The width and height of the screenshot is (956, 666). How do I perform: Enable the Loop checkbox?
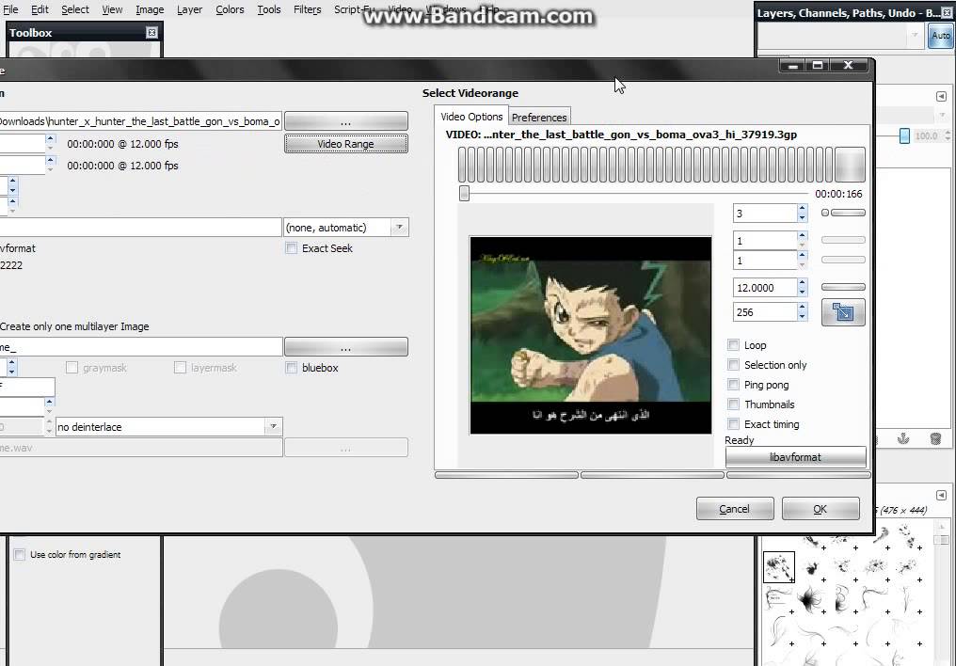click(733, 345)
